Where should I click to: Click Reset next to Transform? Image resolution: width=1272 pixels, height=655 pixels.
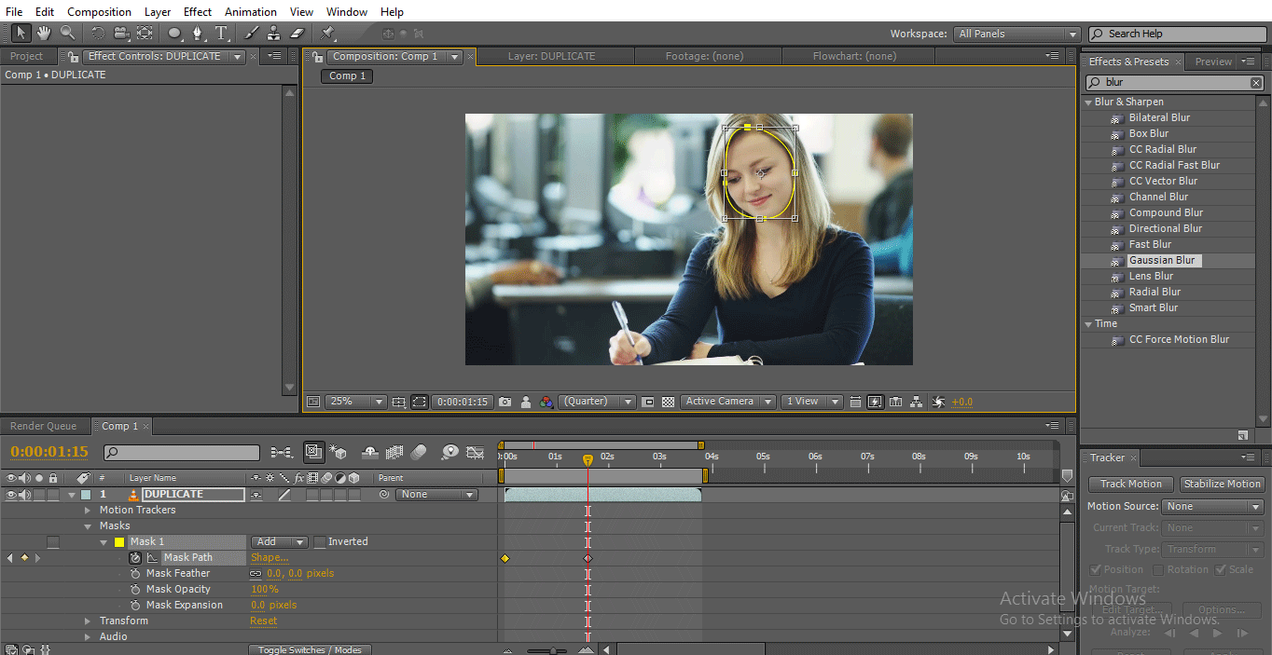click(263, 621)
